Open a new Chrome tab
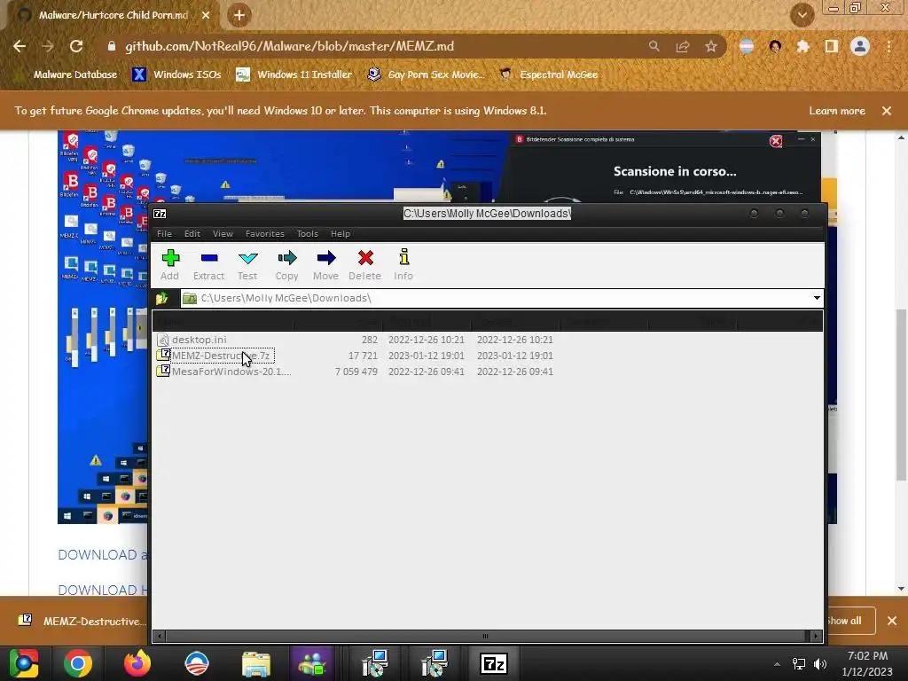The height and width of the screenshot is (681, 908). pos(239,15)
